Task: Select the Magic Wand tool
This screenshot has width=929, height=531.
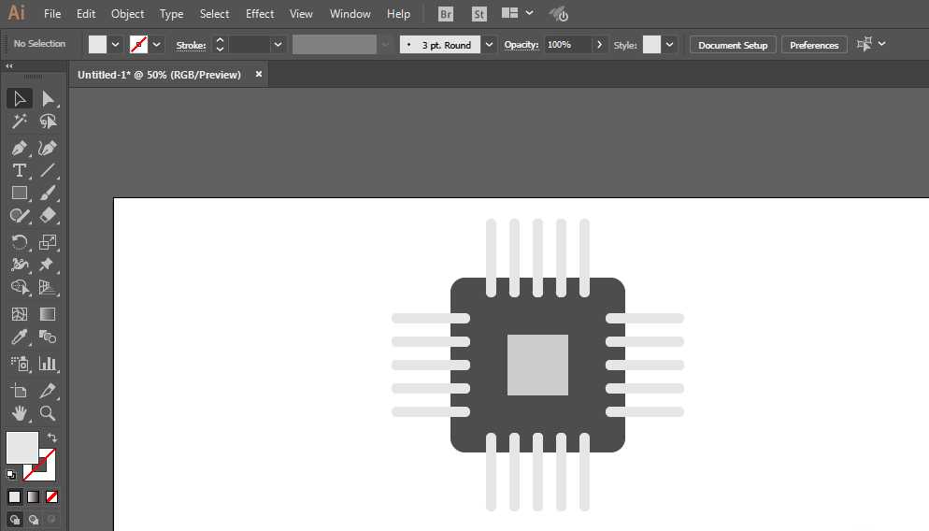Action: click(19, 122)
